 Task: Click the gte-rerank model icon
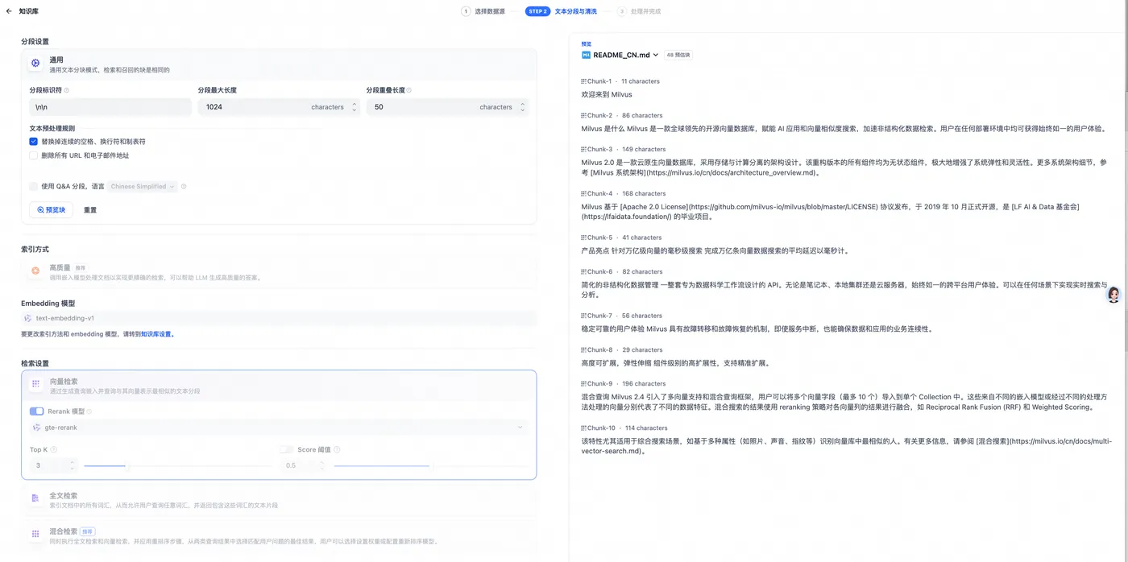pos(36,428)
